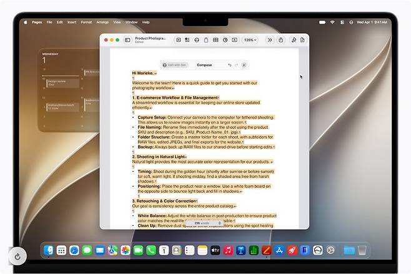Open the 125% zoom dropdown
Image resolution: width=411 pixels, height=274 pixels.
[250, 40]
